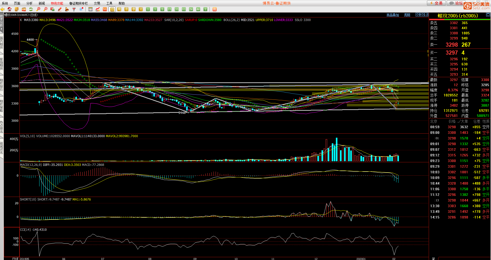Open the Tick chart view icon
Image resolution: width=491 pixels, height=260 pixels.
(105, 9)
